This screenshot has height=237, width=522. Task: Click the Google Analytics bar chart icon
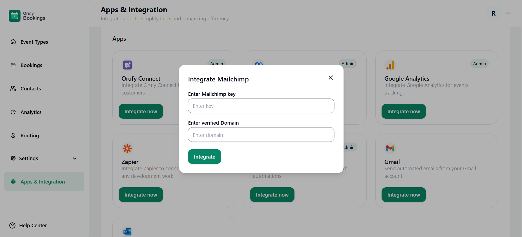pyautogui.click(x=390, y=65)
